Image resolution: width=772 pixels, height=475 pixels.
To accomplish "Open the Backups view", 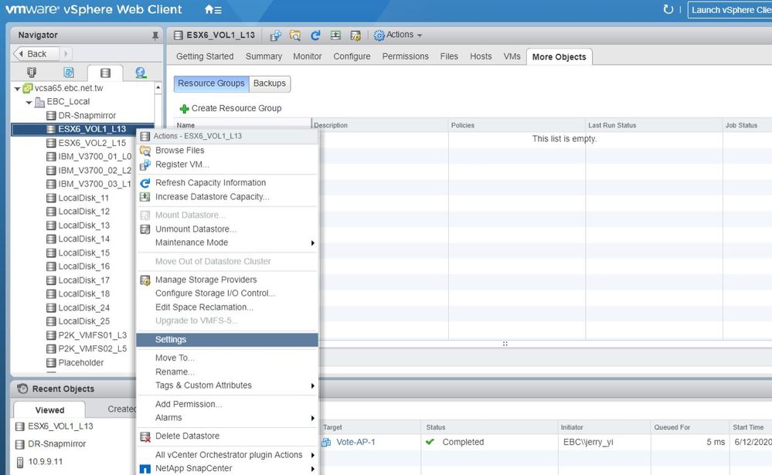I will pyautogui.click(x=269, y=83).
